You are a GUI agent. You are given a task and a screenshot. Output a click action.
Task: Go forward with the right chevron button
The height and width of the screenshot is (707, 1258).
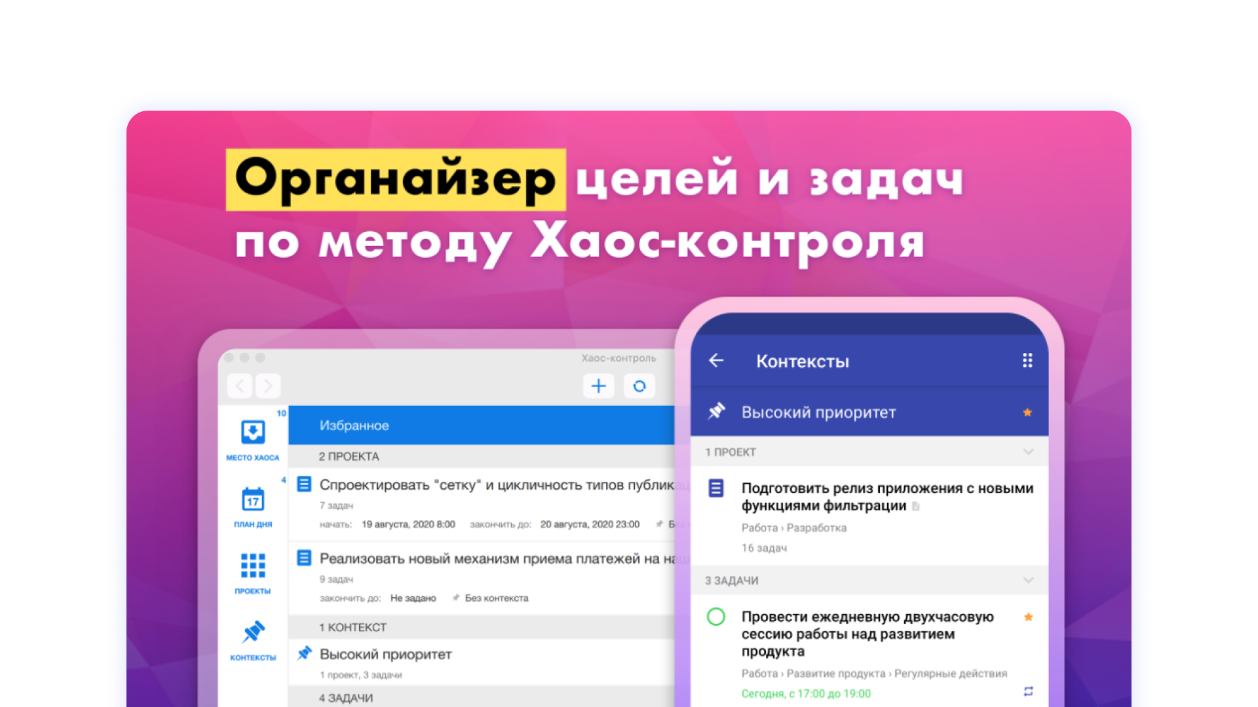pyautogui.click(x=268, y=386)
